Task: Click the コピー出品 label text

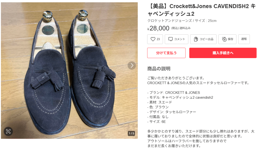Action: tap(206, 39)
